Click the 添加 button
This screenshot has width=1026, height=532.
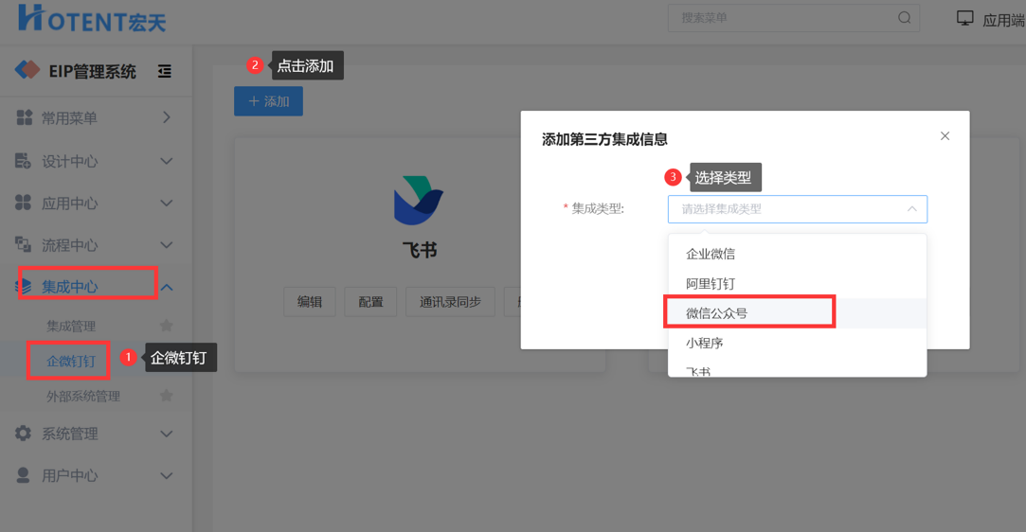pyautogui.click(x=268, y=101)
